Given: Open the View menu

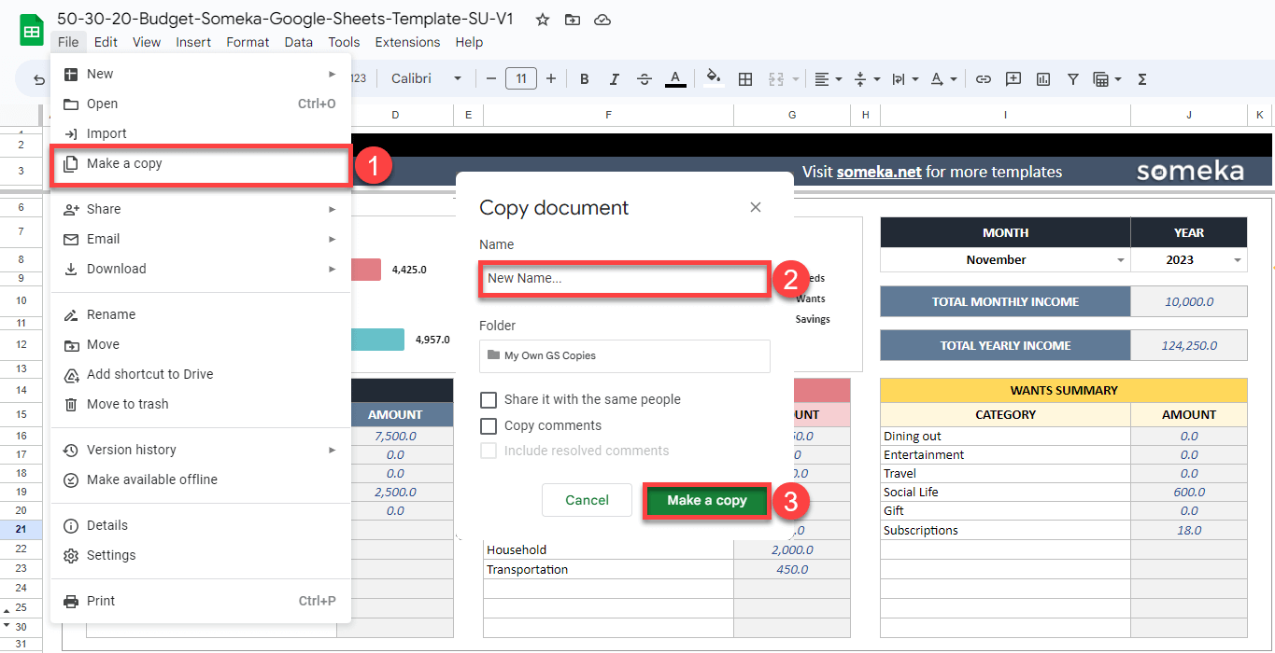Looking at the screenshot, I should tap(147, 42).
